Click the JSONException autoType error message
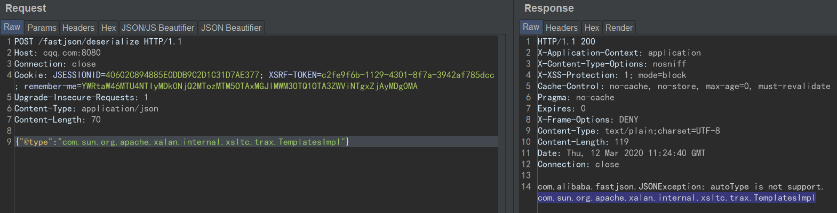Viewport: 837px width, 213px height. 681,186
